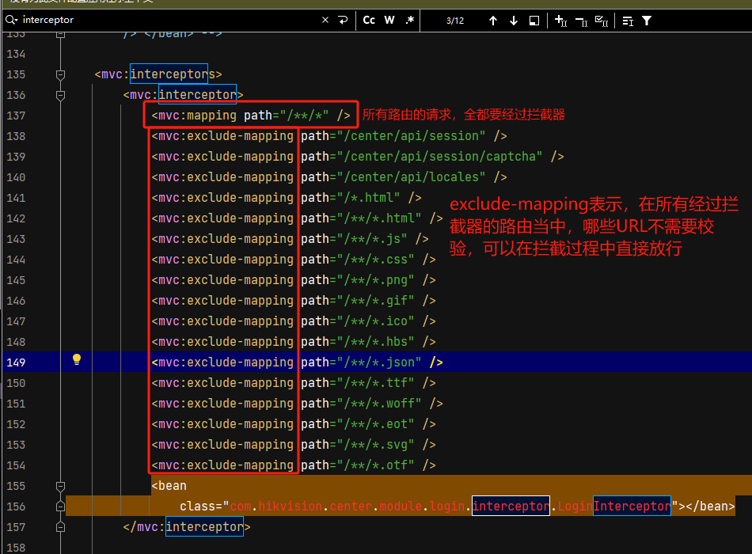Collapse the mvc:interceptors block at line 135

(60, 74)
